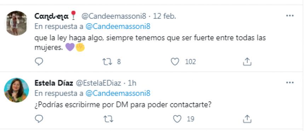Viewport: 305px width, 131px height.
Task: Open Candela's profile picture
Action: 17,23
